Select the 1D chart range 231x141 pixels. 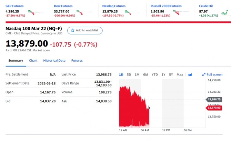click(121, 74)
